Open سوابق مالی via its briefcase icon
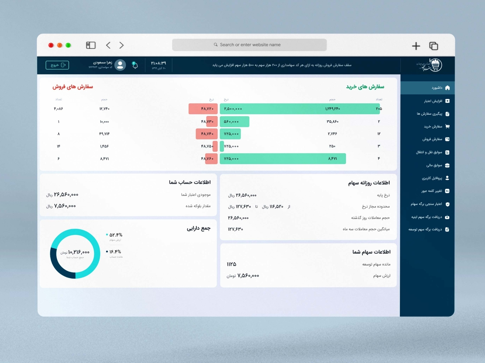 point(448,165)
